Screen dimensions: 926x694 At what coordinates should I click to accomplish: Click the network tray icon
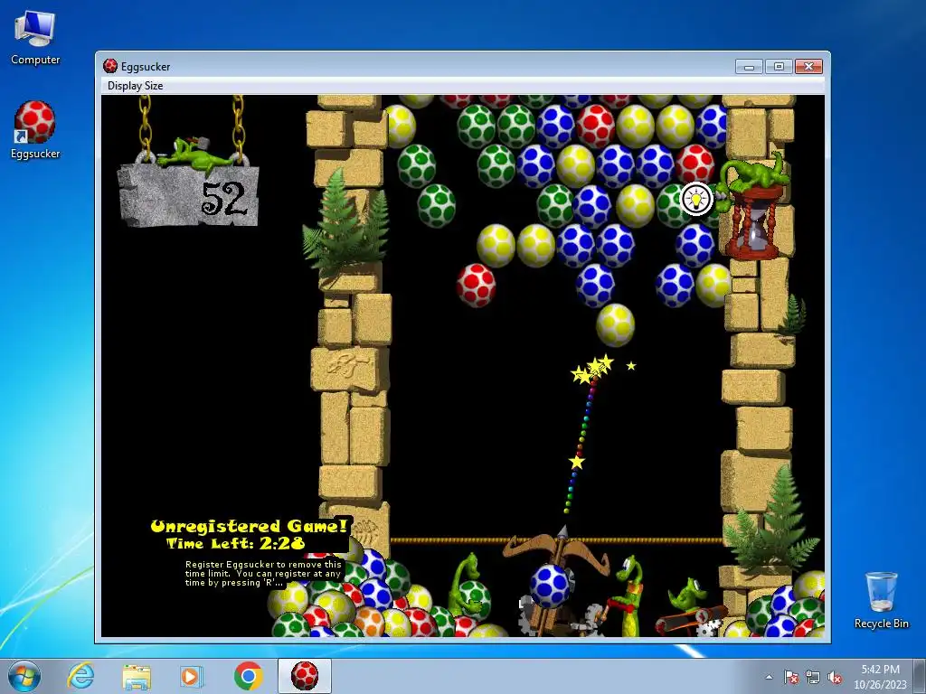813,677
